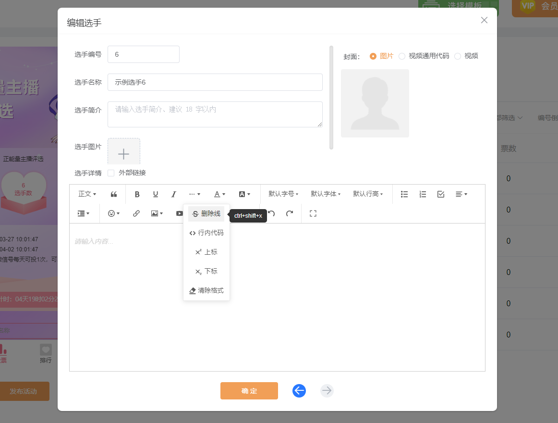
Task: Choose 删除线 from the dropdown menu
Action: 206,214
